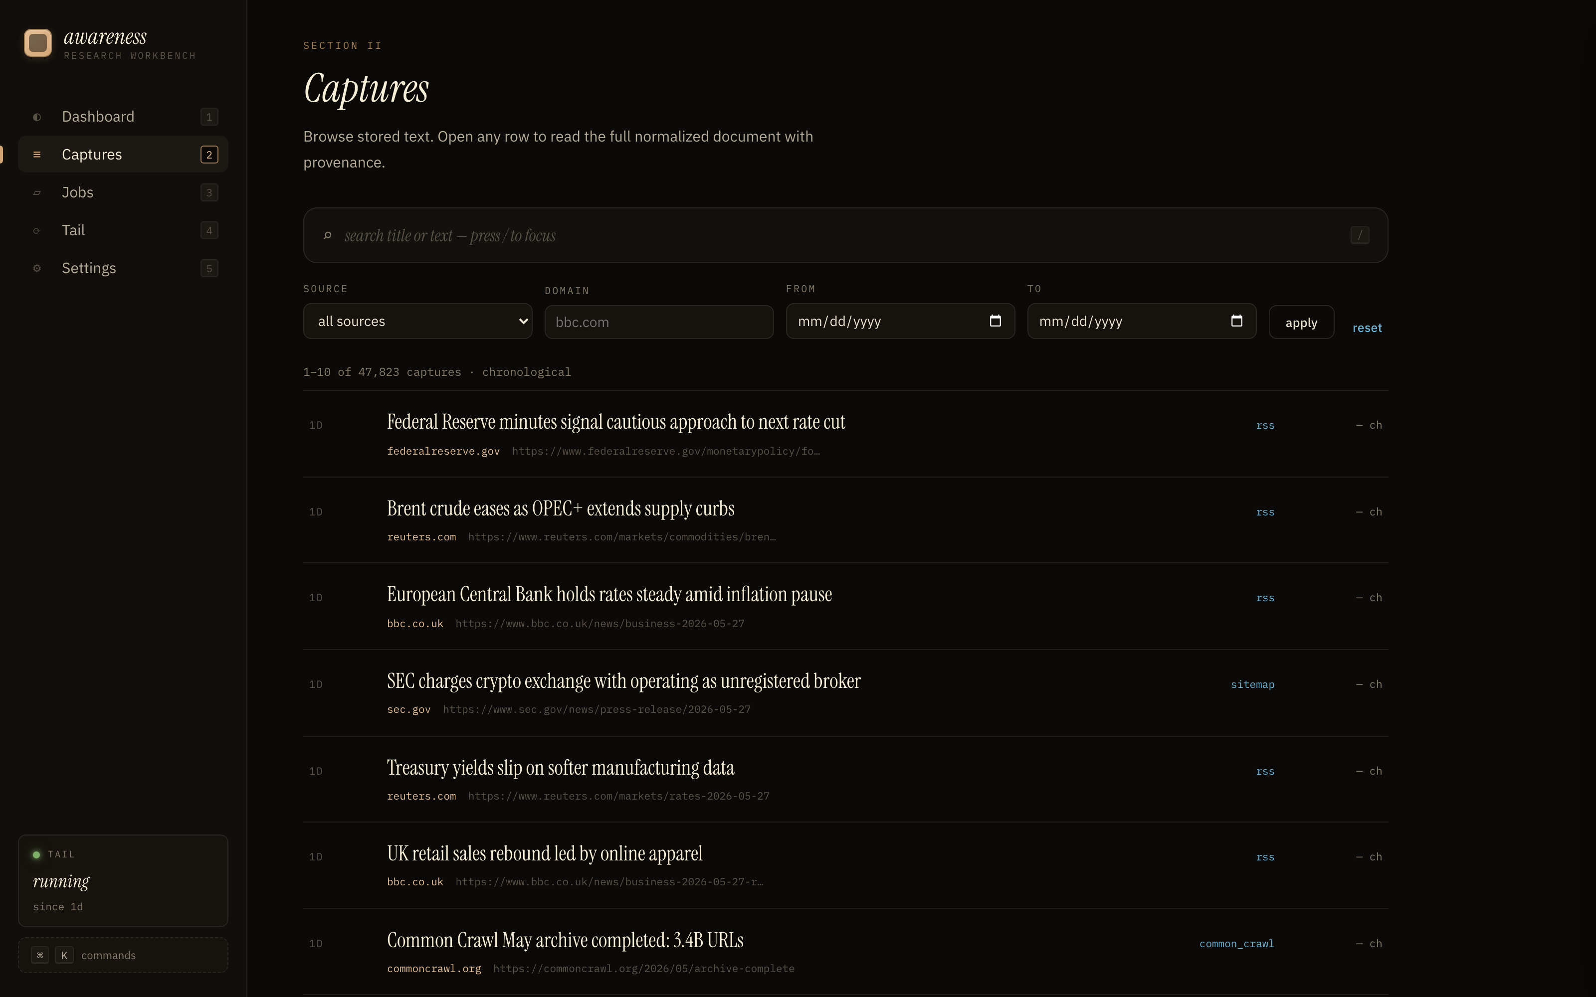Image resolution: width=1596 pixels, height=997 pixels.
Task: Click the apply filters button
Action: [1301, 323]
